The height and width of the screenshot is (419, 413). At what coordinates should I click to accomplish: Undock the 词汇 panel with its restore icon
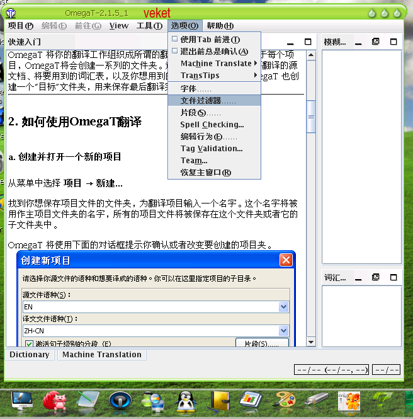tap(375, 277)
